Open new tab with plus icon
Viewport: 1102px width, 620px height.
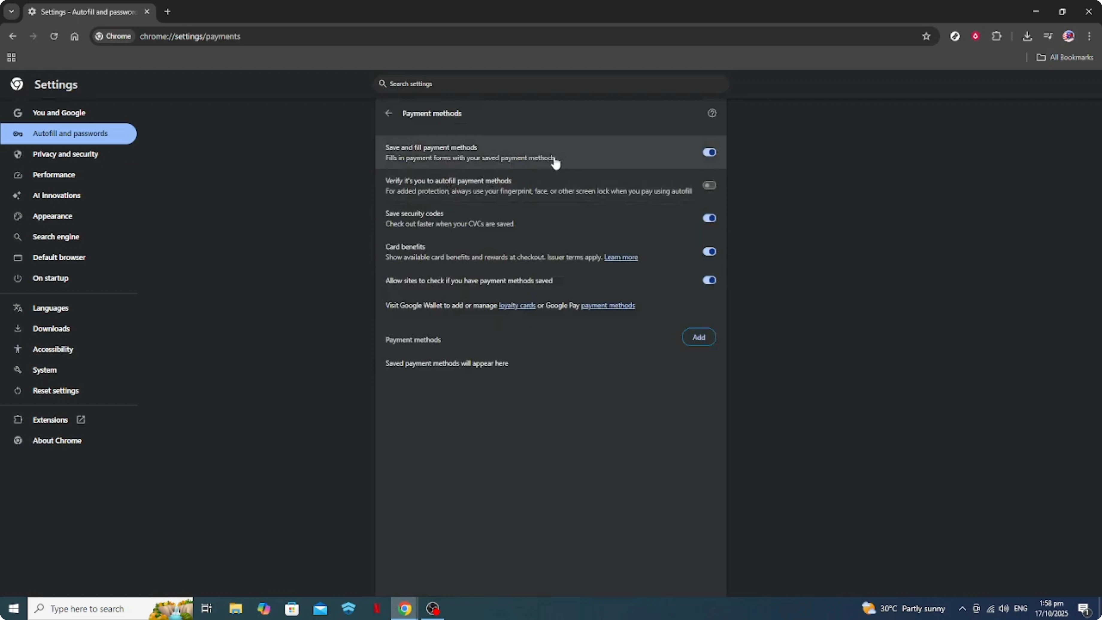click(x=168, y=12)
